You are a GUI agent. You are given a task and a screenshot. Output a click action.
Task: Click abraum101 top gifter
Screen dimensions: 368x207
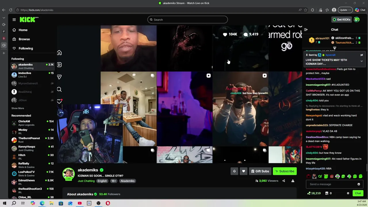(322, 38)
